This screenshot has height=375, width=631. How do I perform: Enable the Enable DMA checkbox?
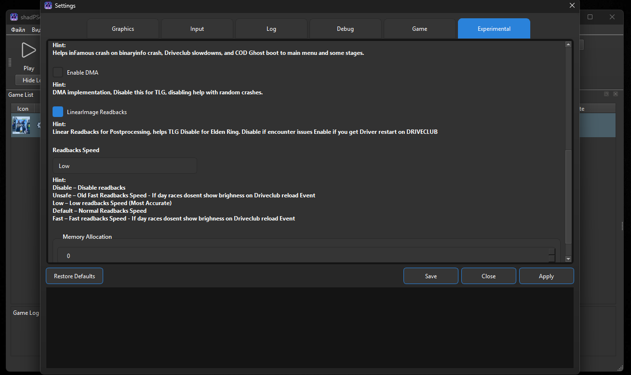(x=58, y=72)
